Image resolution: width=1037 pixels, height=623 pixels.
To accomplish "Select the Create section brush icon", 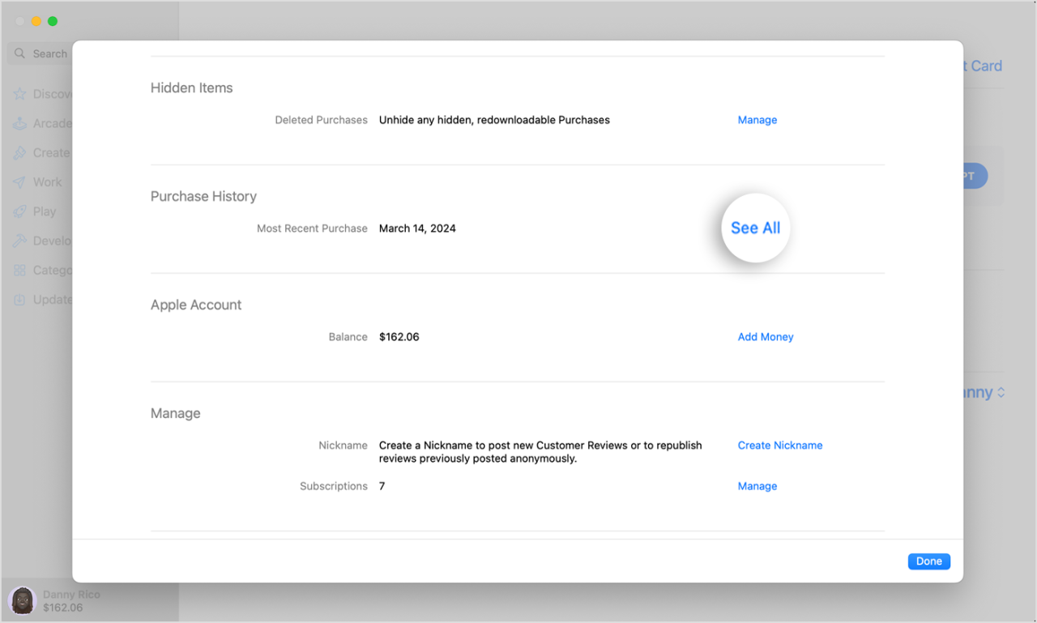I will pyautogui.click(x=19, y=152).
